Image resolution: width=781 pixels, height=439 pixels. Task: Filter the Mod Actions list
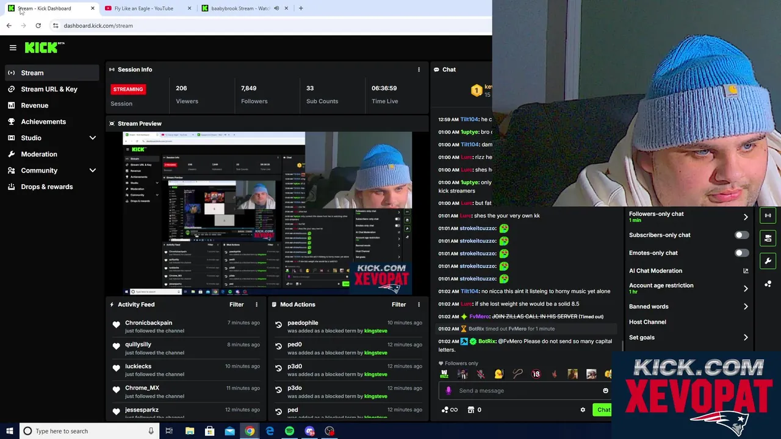pos(399,304)
